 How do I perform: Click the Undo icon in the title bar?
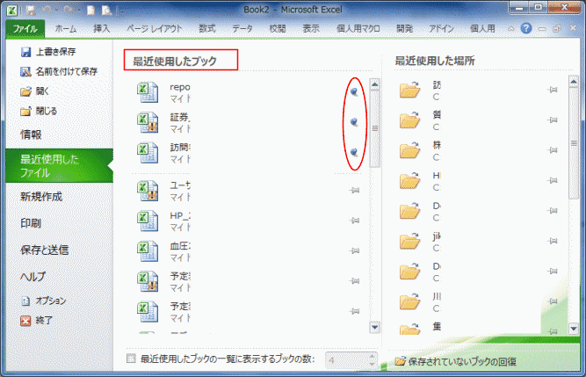point(47,10)
